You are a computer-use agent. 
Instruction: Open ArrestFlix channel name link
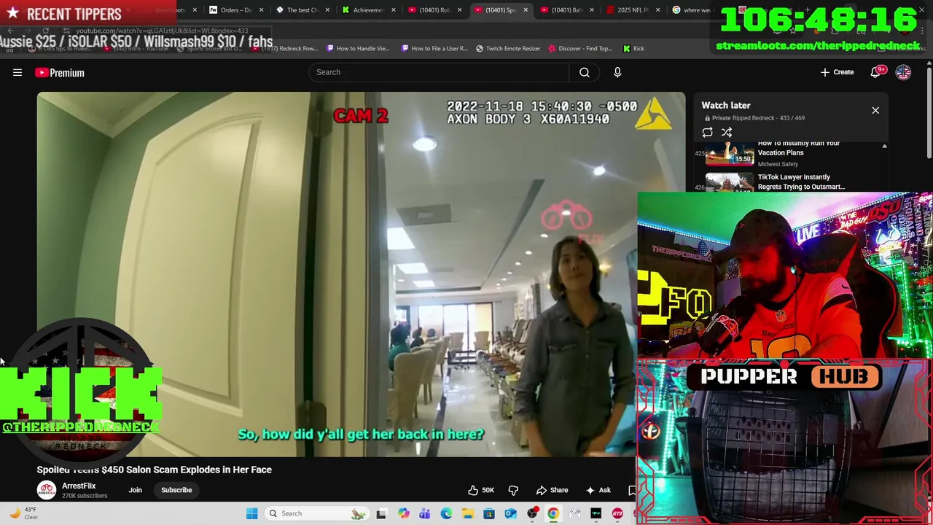pyautogui.click(x=79, y=486)
